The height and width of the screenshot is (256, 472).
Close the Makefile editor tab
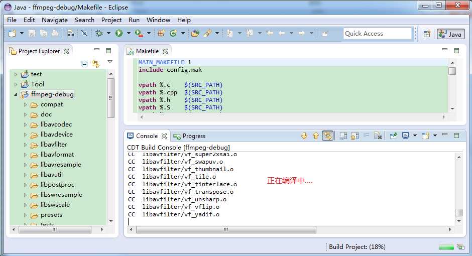pos(165,51)
